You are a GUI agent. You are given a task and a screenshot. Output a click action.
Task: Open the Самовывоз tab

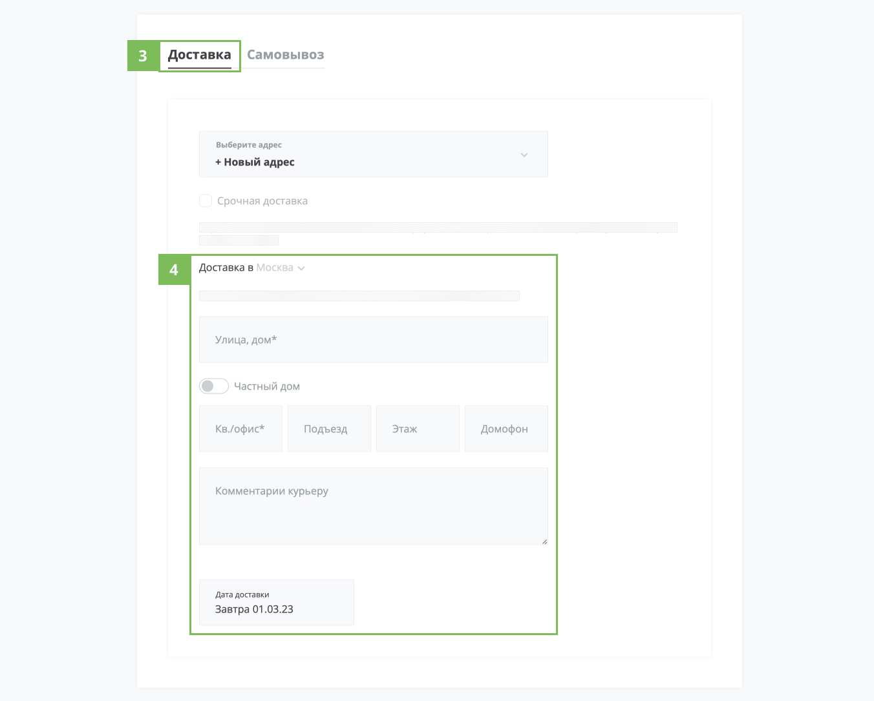pos(285,55)
